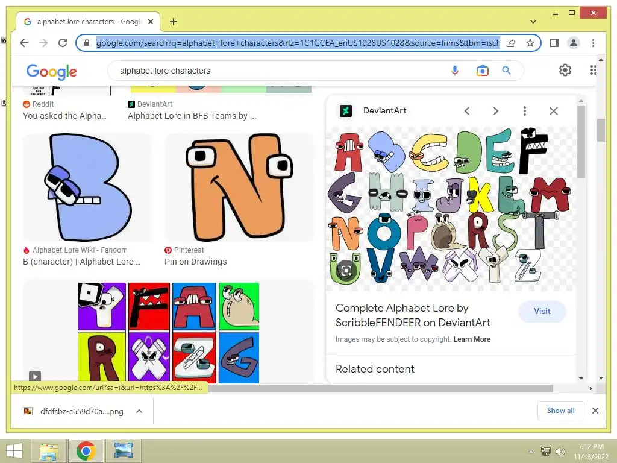Image resolution: width=617 pixels, height=463 pixels.
Task: View site information via lock icon
Action: pyautogui.click(x=87, y=43)
